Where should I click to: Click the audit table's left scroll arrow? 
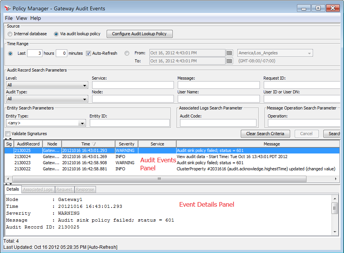coord(8,179)
